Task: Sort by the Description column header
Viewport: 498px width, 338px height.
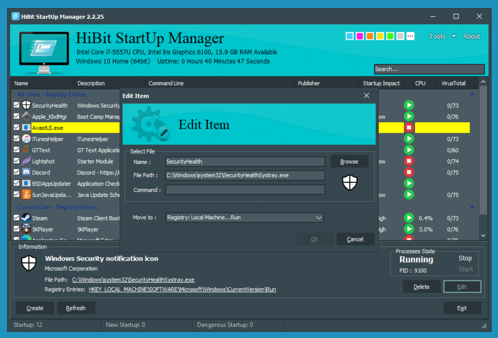Action: (109, 83)
